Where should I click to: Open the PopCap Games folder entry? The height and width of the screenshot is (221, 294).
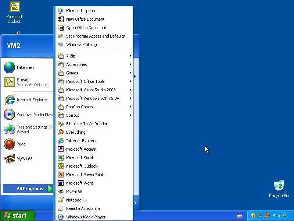[94, 107]
